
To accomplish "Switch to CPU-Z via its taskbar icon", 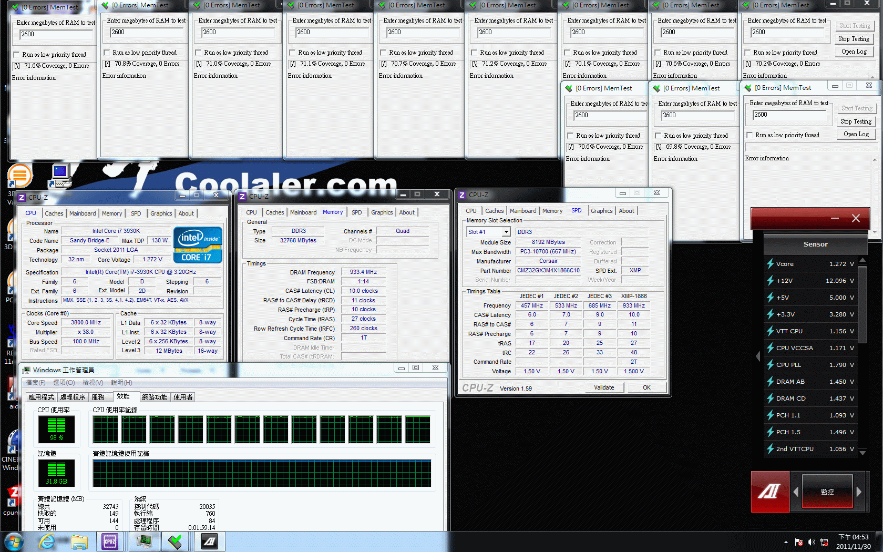I will 110,541.
